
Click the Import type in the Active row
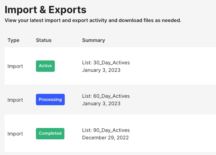[x=15, y=66]
